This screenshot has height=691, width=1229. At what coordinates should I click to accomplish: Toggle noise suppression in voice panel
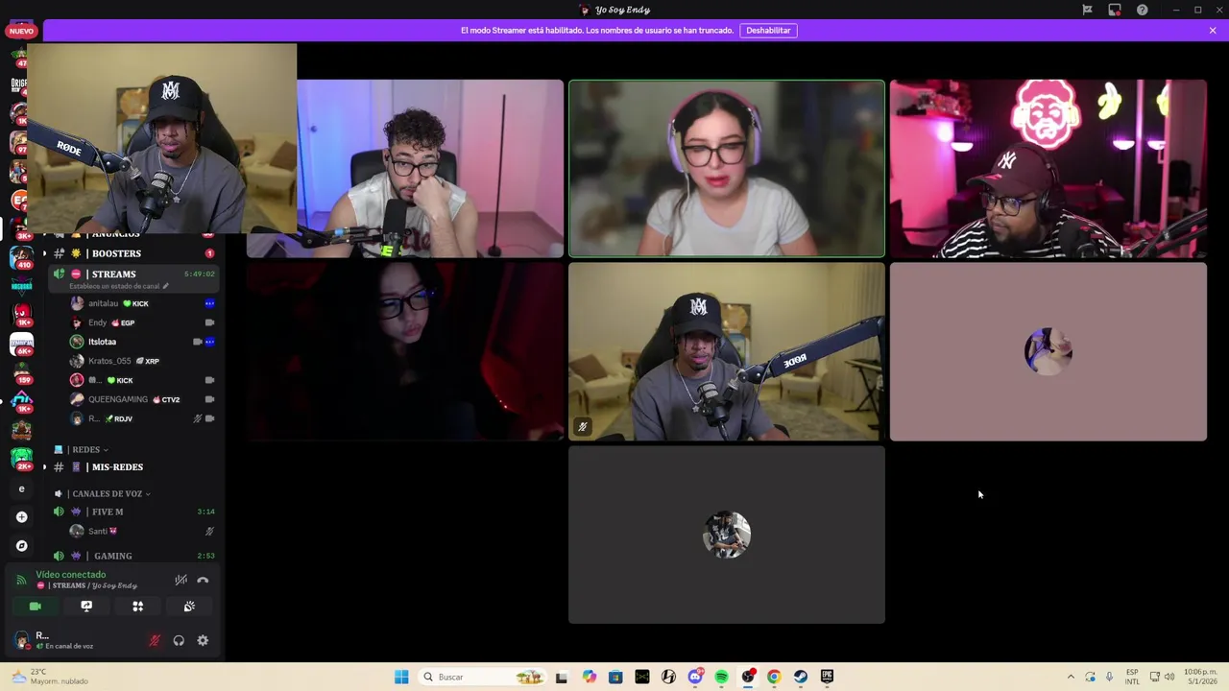pos(181,580)
